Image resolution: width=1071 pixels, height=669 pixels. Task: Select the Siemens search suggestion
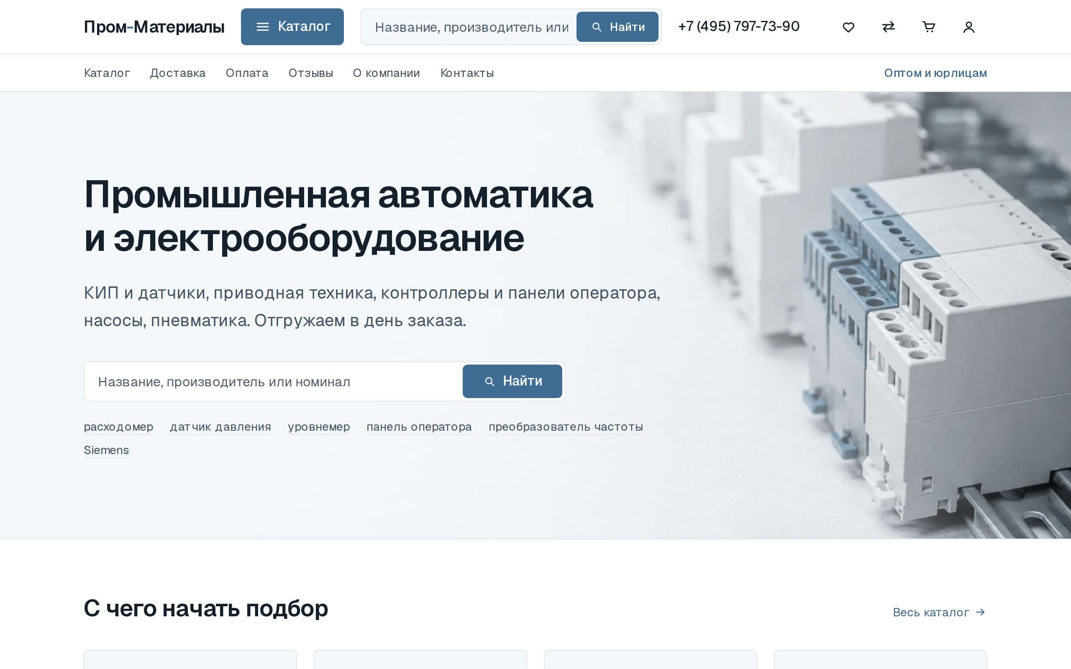point(106,450)
